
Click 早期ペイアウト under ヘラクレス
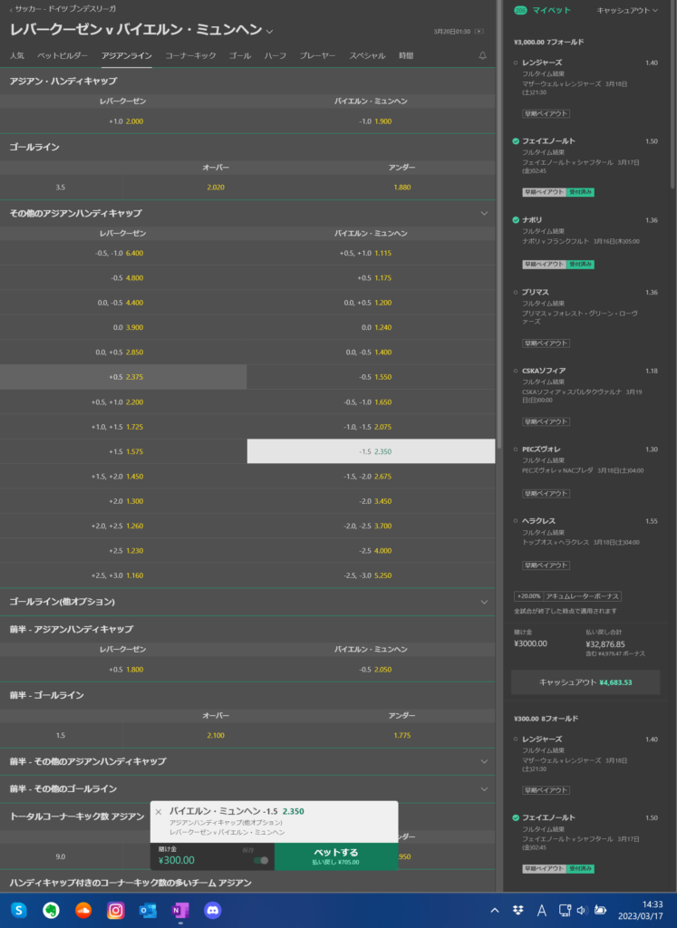pyautogui.click(x=546, y=565)
